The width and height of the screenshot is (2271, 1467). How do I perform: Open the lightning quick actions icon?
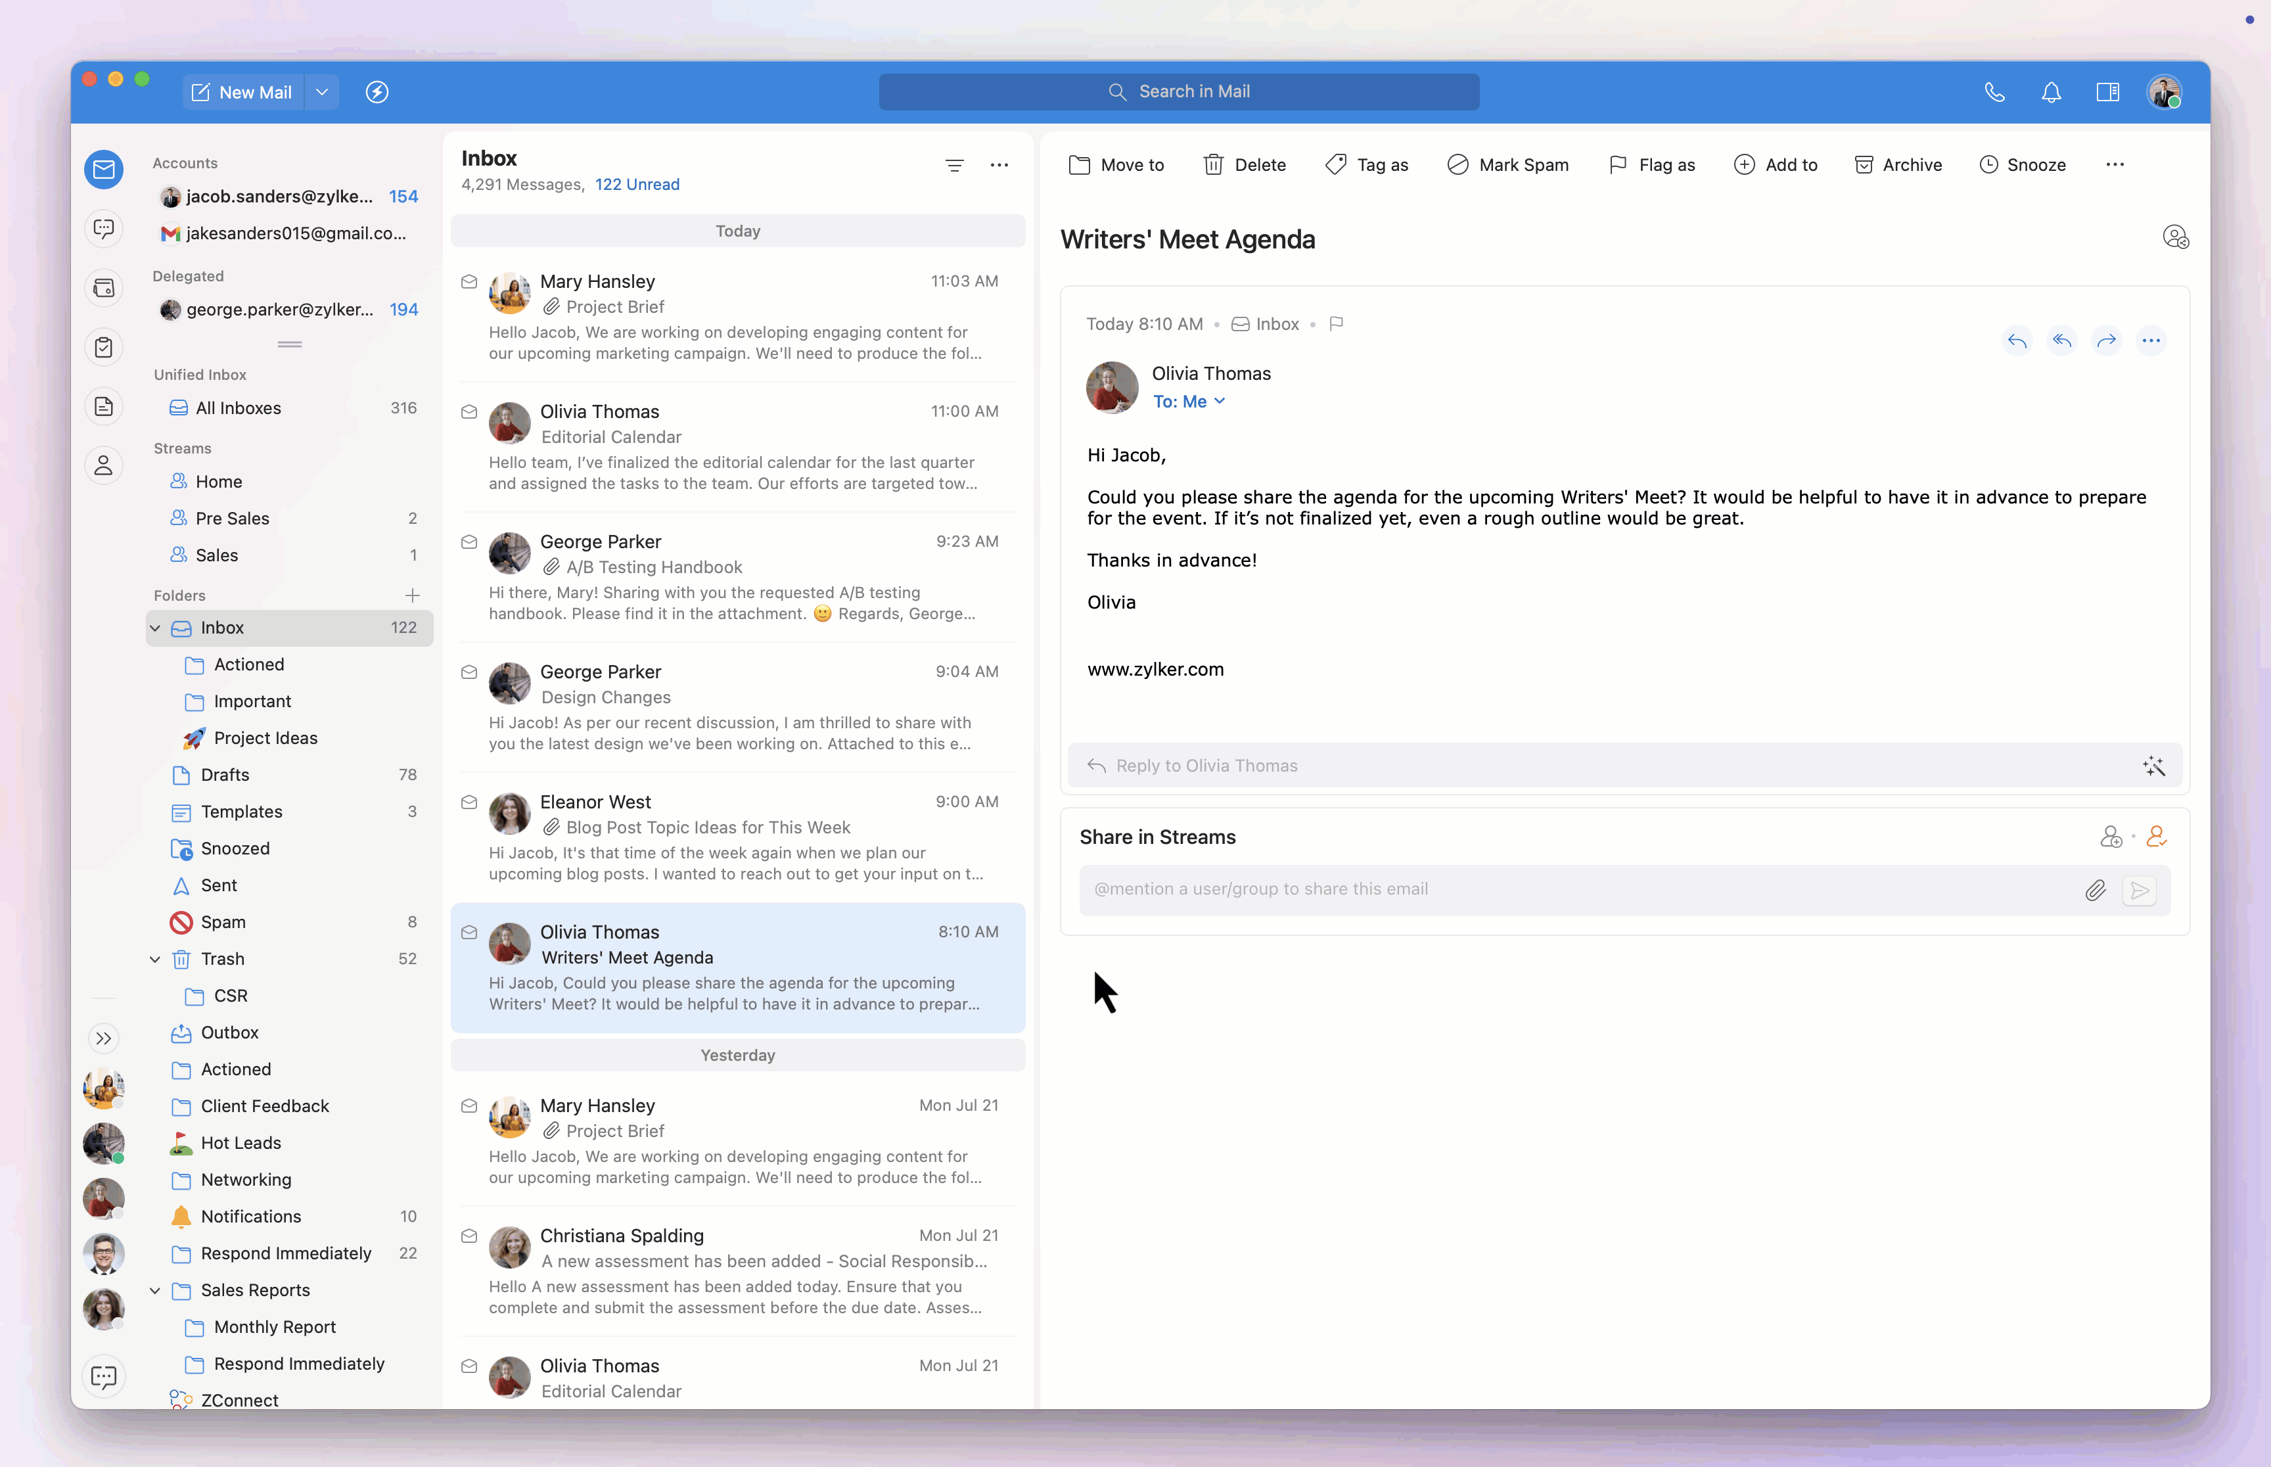click(377, 93)
